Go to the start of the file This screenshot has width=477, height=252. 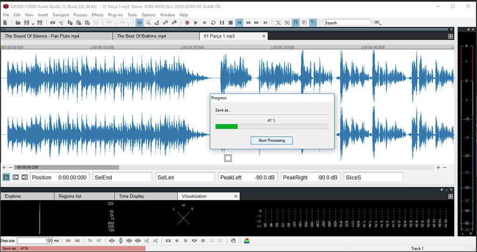[239, 23]
